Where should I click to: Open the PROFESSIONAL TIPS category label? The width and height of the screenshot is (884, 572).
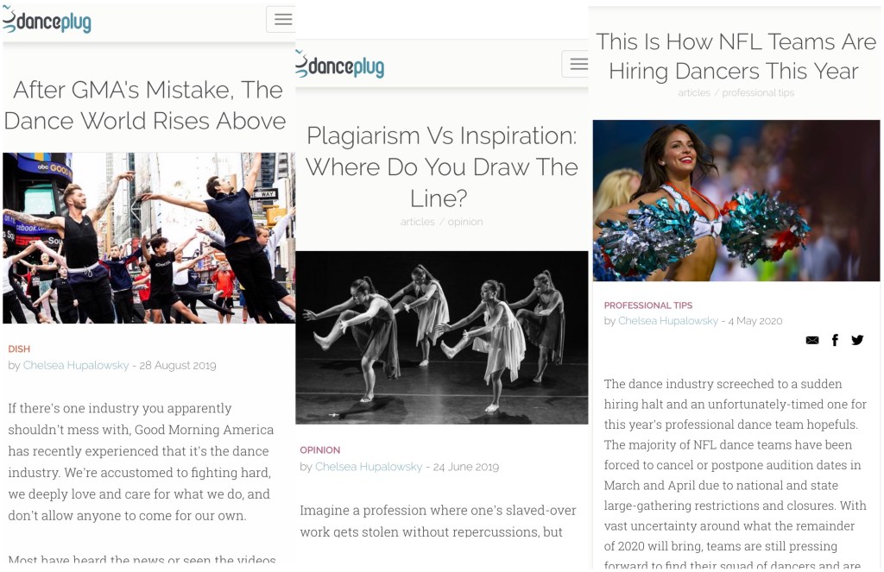(x=647, y=305)
